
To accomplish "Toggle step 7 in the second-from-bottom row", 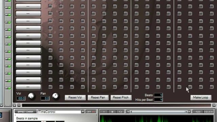I will click(115, 79).
